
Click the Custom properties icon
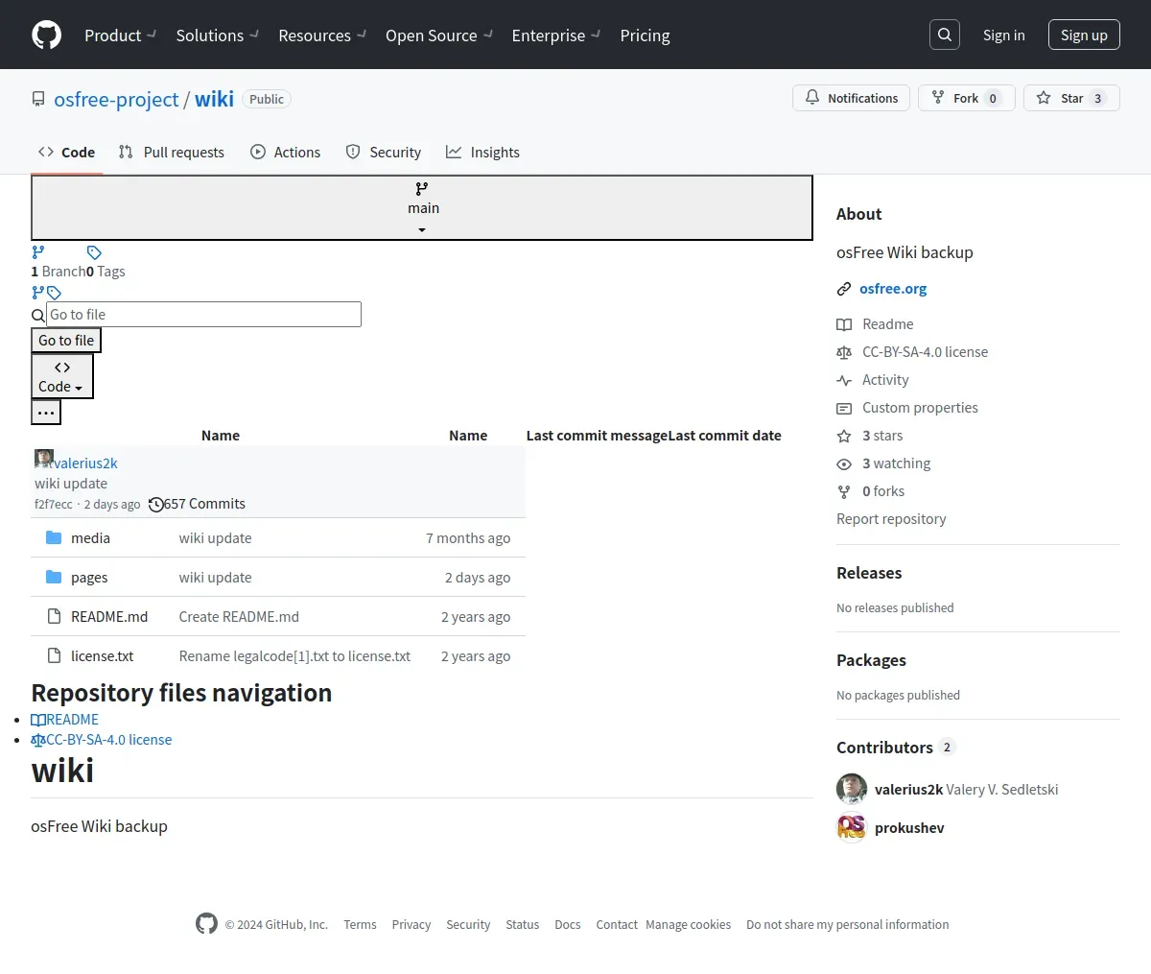(844, 408)
